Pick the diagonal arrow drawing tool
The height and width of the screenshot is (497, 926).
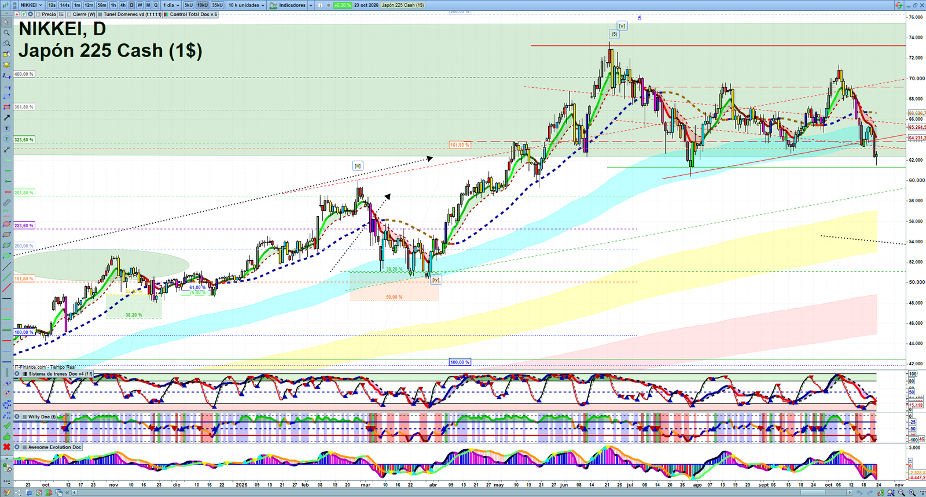(x=6, y=118)
